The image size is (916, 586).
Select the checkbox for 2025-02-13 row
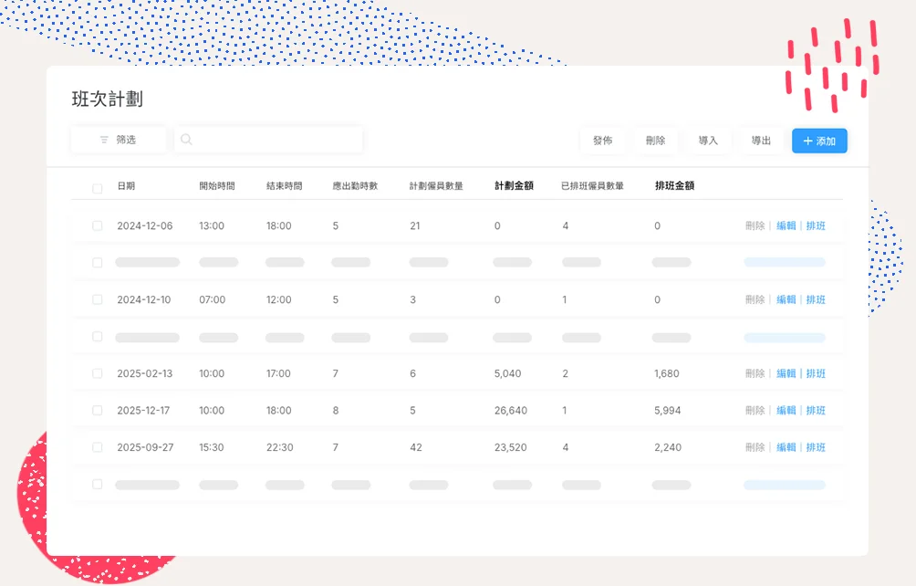(98, 373)
